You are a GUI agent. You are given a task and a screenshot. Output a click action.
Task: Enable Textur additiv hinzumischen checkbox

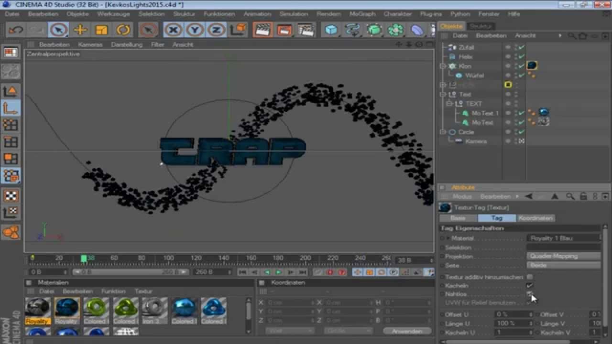point(529,277)
